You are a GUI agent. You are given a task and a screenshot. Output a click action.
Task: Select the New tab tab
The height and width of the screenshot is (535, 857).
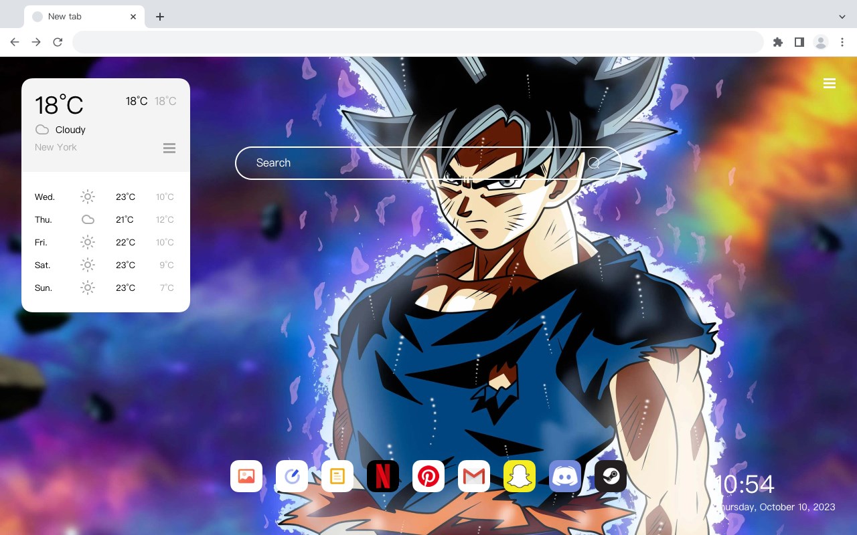coord(84,17)
